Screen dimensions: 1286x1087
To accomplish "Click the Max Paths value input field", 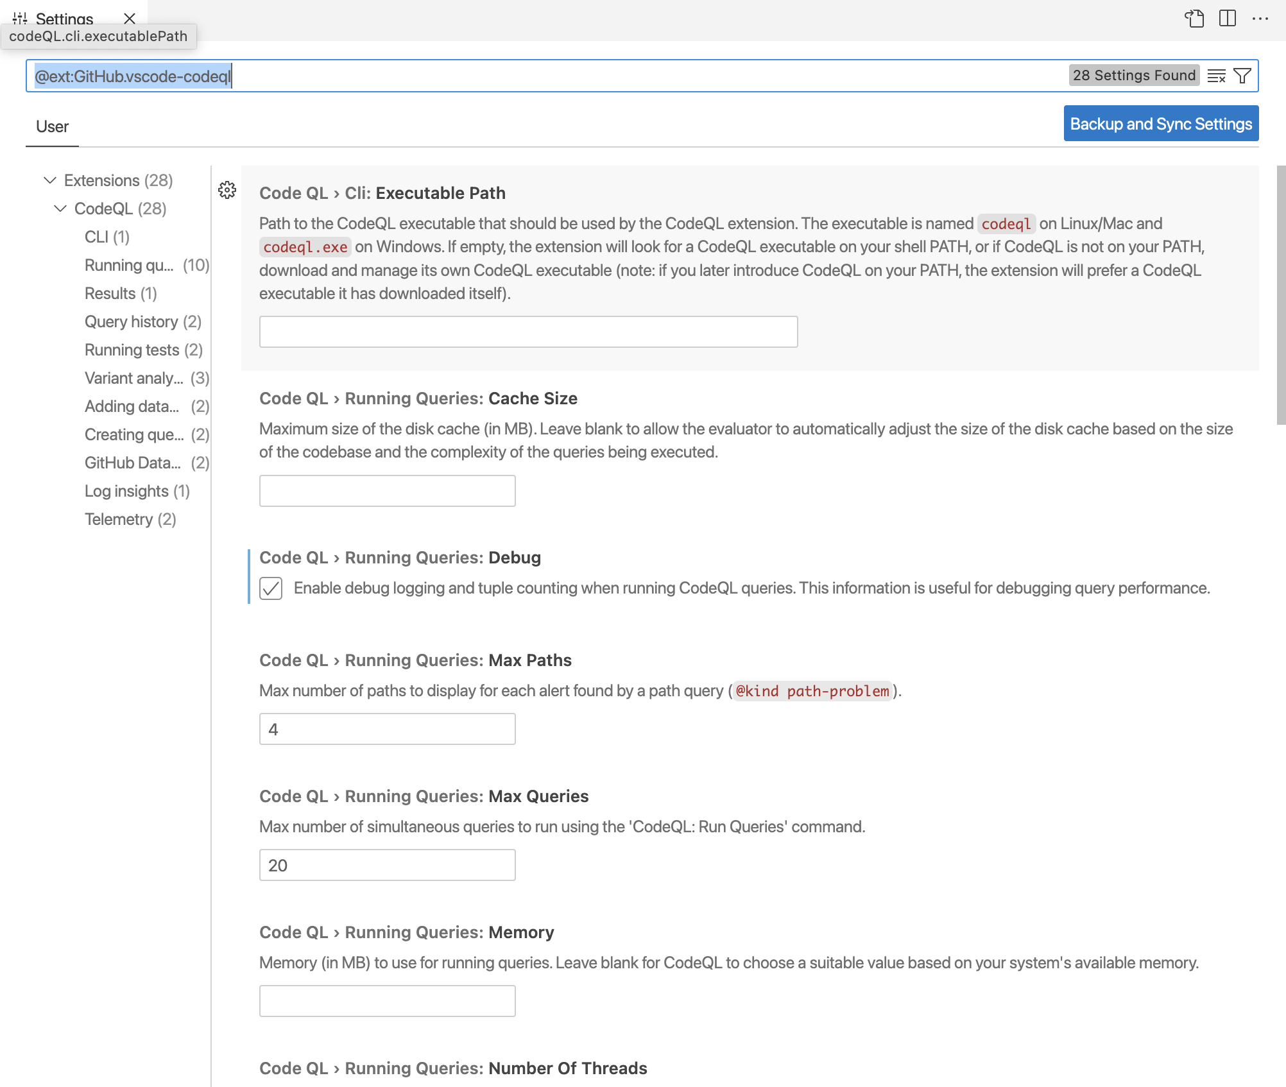I will point(387,729).
